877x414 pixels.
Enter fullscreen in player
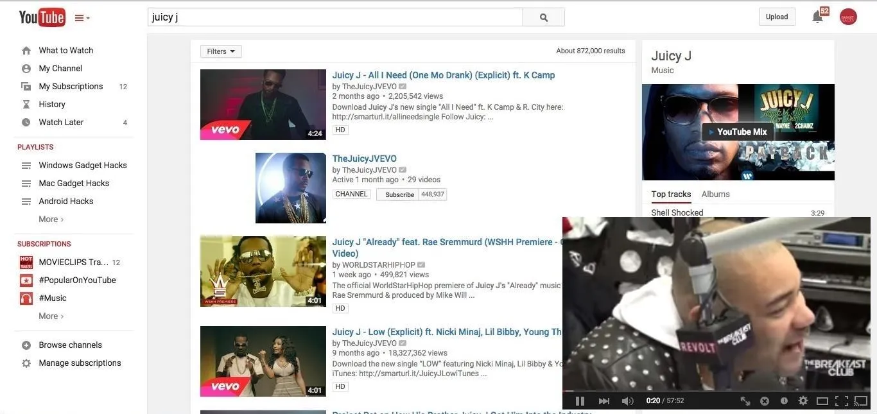(x=842, y=401)
